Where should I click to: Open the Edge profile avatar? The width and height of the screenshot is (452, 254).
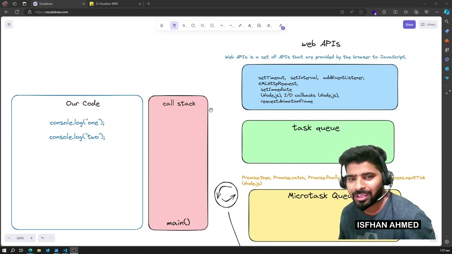5,4
